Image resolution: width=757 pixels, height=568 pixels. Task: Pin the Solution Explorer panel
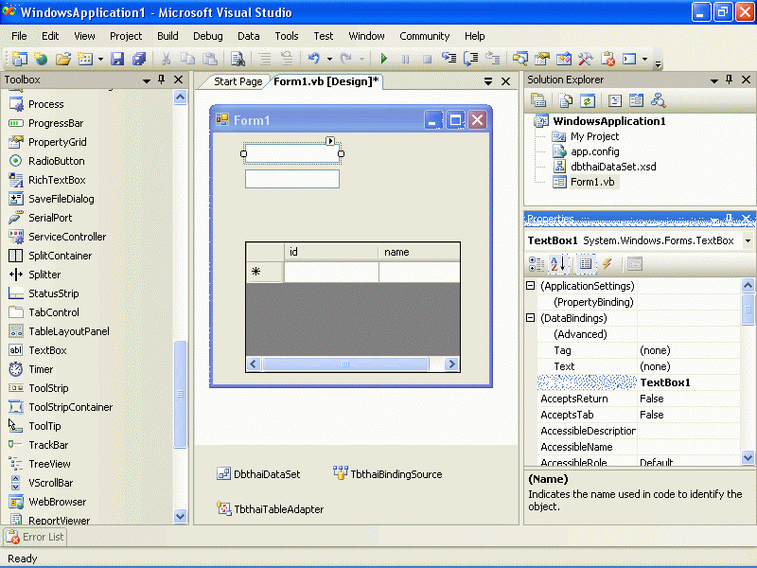pos(729,80)
